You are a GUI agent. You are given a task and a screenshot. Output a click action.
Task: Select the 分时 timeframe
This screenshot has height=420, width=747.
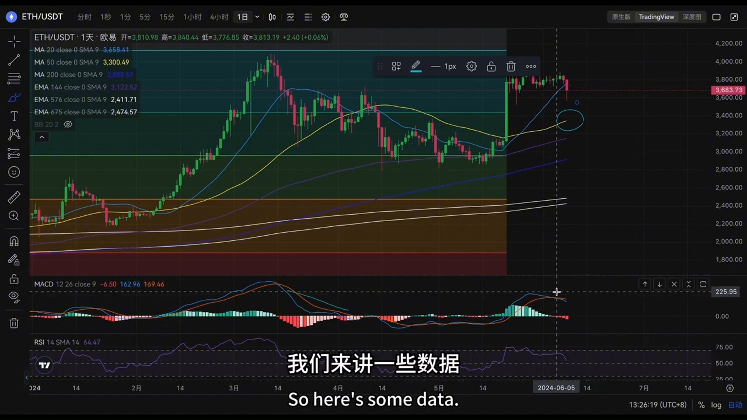(84, 17)
